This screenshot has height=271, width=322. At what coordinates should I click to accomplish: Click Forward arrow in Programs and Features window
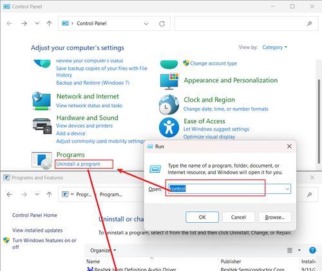tap(24, 195)
